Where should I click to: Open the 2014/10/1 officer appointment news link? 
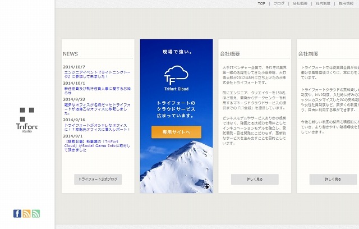coord(97,91)
